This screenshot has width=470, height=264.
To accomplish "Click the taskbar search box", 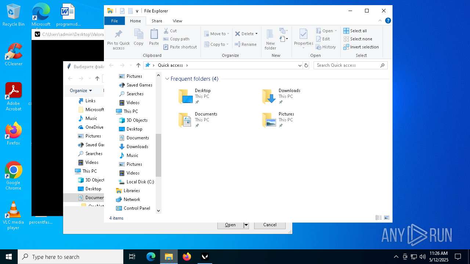I will 70,257.
